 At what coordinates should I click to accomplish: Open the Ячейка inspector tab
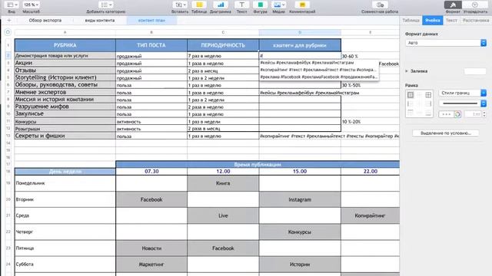coord(432,21)
